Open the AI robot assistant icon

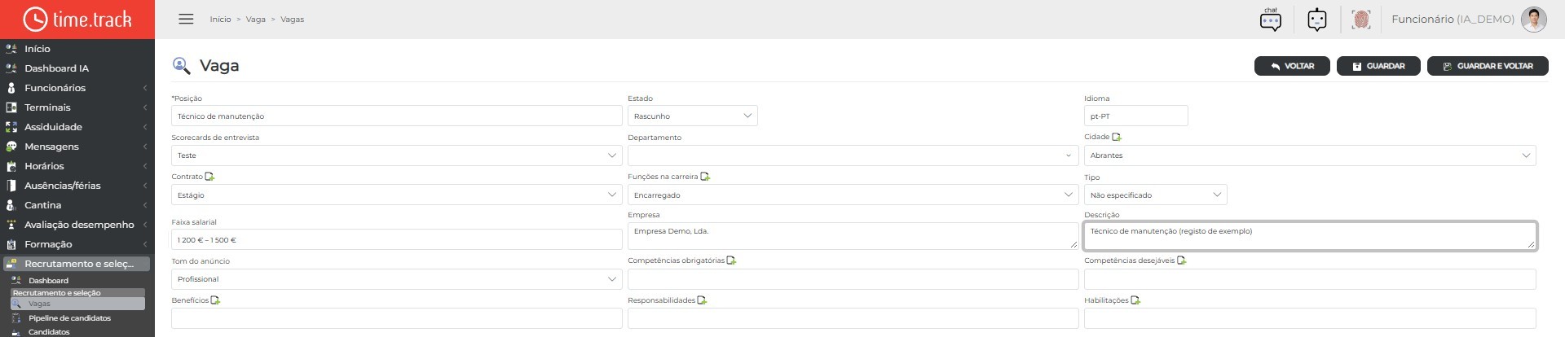[x=1317, y=20]
